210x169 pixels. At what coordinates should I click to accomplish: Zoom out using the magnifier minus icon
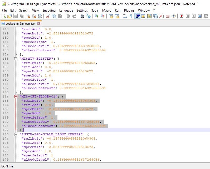103,16
